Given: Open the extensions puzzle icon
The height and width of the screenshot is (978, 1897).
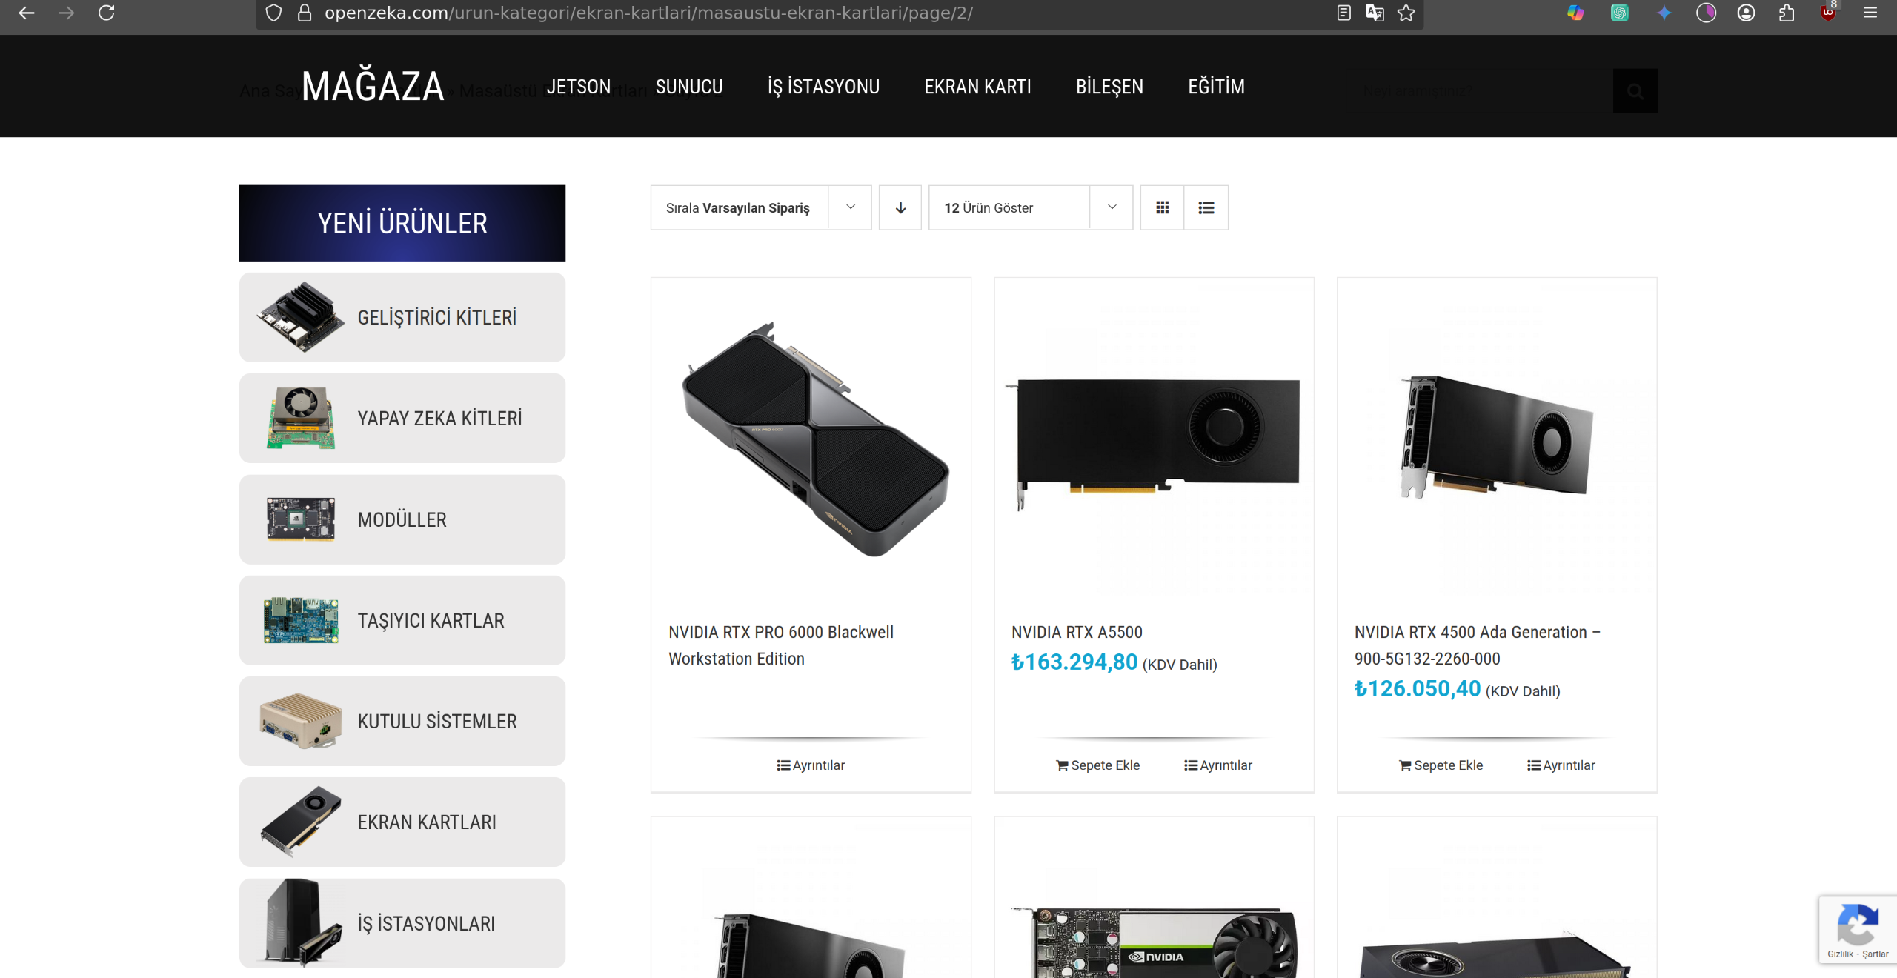Looking at the screenshot, I should click(x=1787, y=13).
